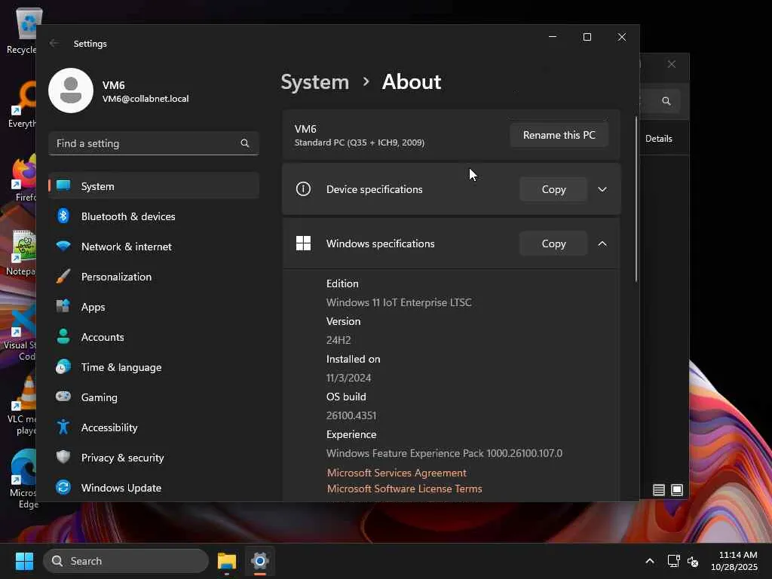Click the System monitor icon in sidebar
Viewport: 772px width, 579px height.
point(63,185)
